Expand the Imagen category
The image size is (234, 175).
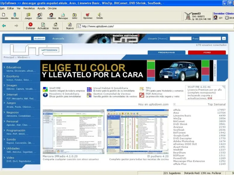pyautogui.click(x=12, y=85)
